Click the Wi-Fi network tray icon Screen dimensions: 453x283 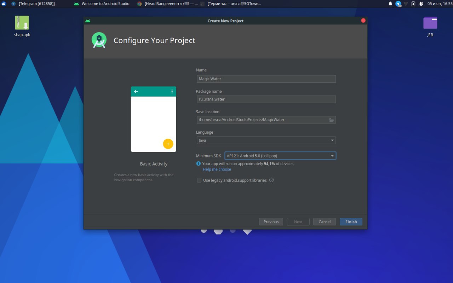406,4
